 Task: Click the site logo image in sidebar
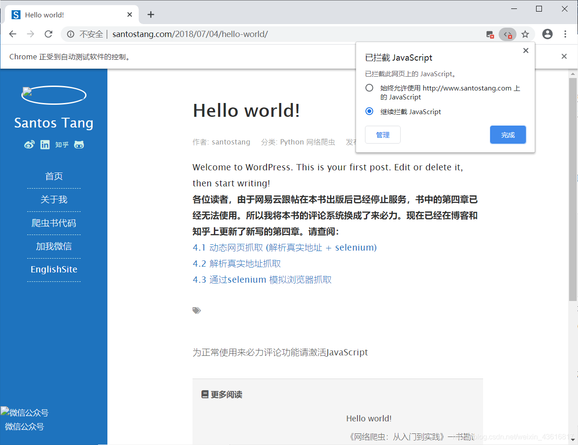click(x=54, y=95)
